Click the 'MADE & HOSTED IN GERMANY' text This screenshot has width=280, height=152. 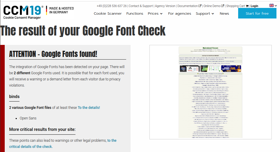61,10
